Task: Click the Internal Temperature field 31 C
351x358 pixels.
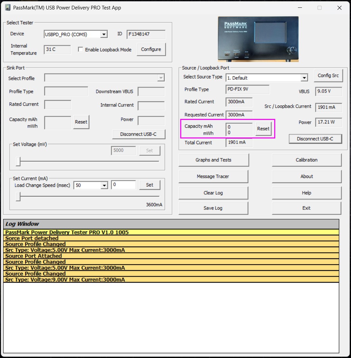Action: [x=57, y=50]
